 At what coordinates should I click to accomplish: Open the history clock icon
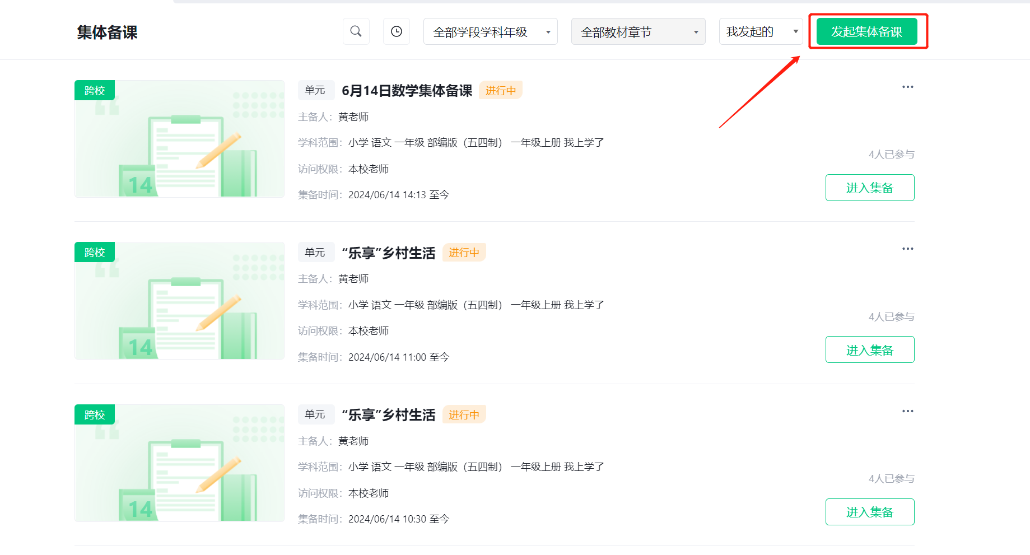point(397,31)
